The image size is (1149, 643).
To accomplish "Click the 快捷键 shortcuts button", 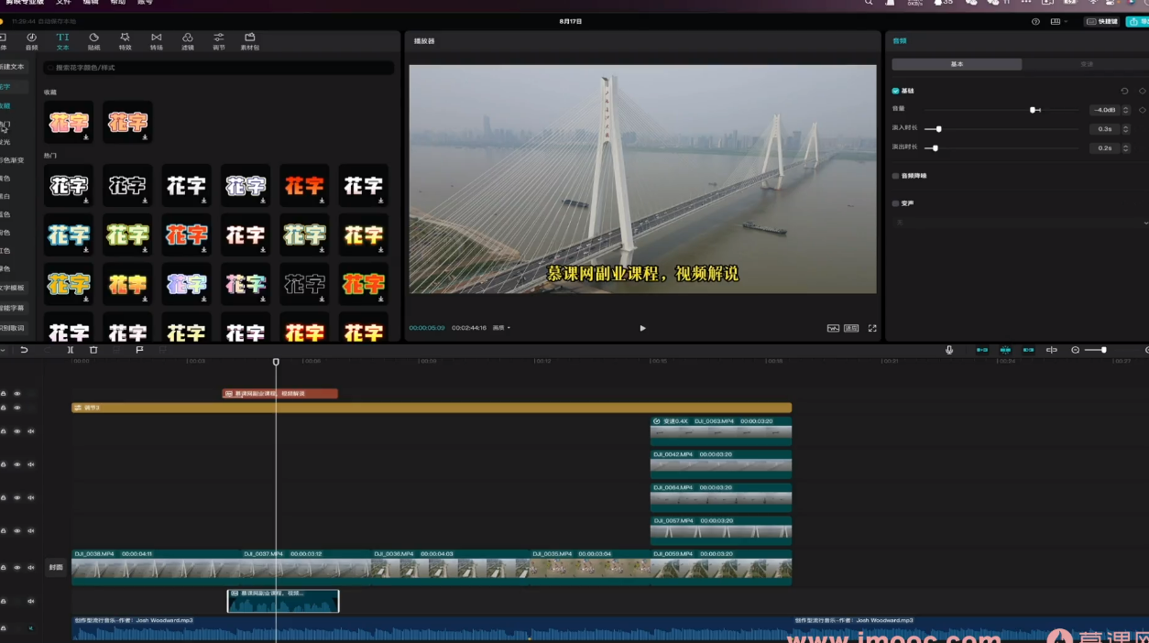I will point(1103,21).
